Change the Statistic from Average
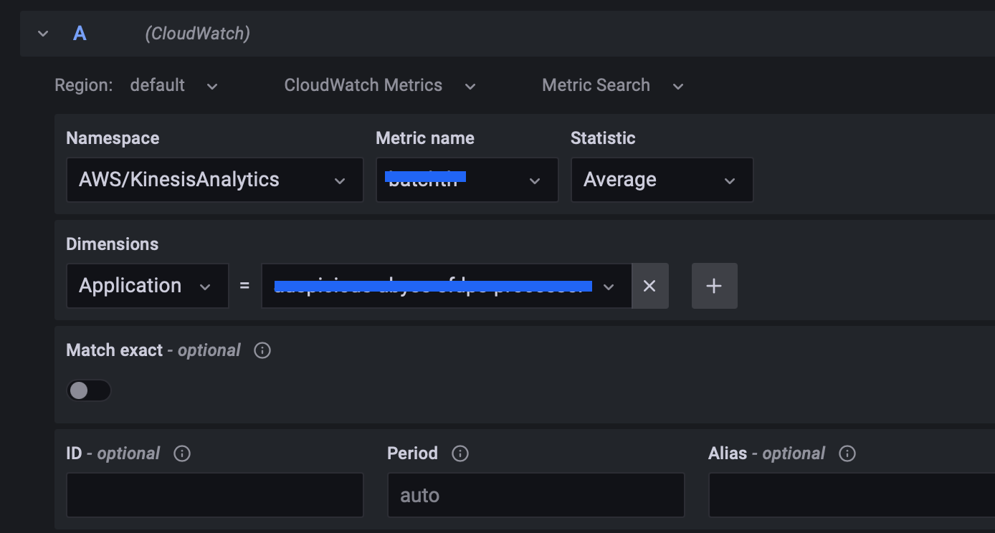The width and height of the screenshot is (995, 533). click(x=661, y=180)
